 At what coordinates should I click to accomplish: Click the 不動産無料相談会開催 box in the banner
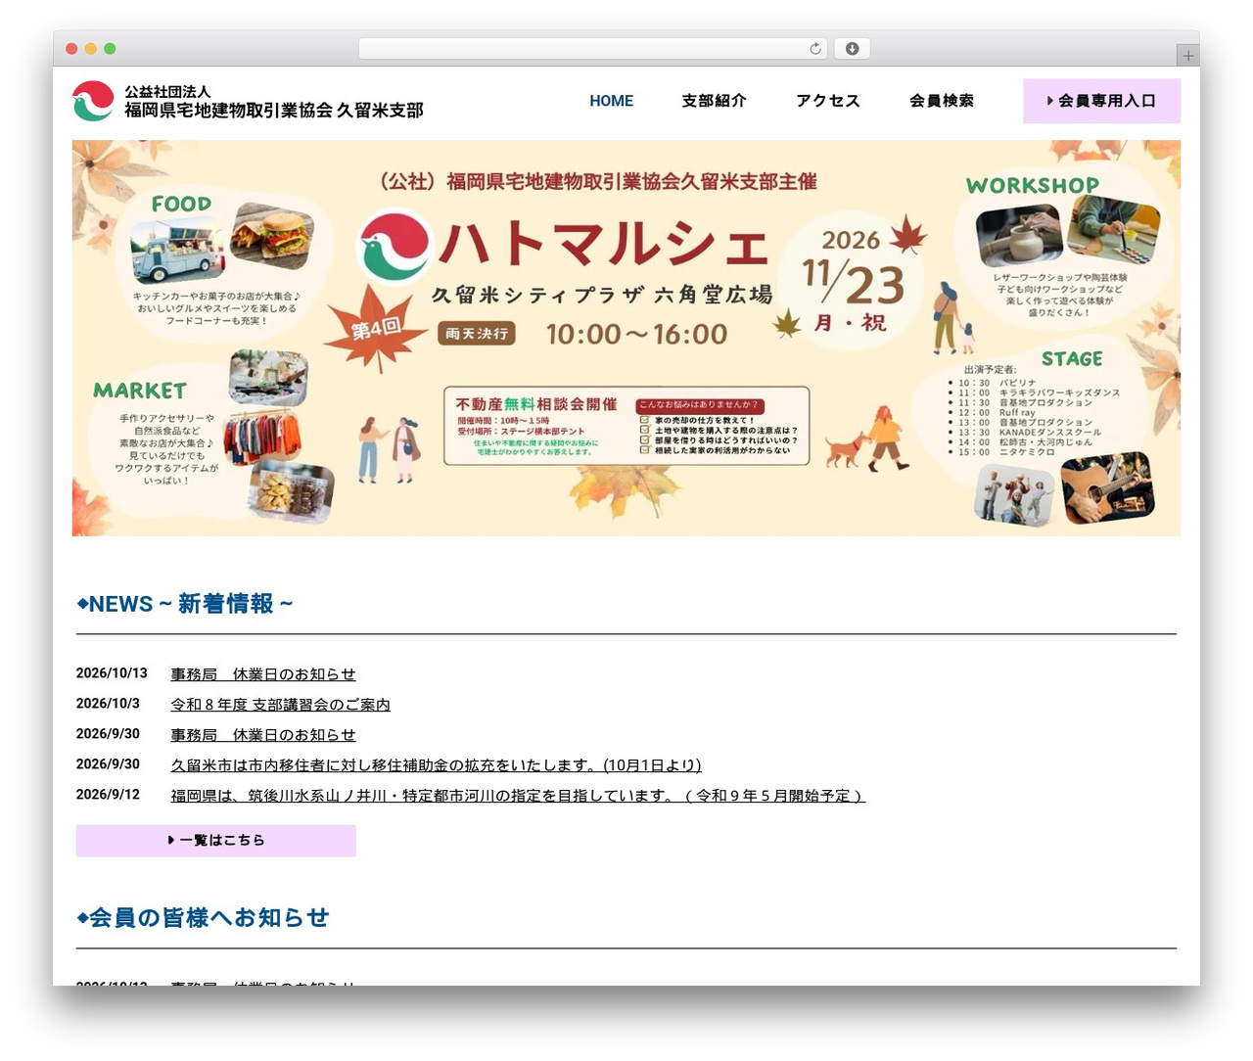tap(626, 426)
